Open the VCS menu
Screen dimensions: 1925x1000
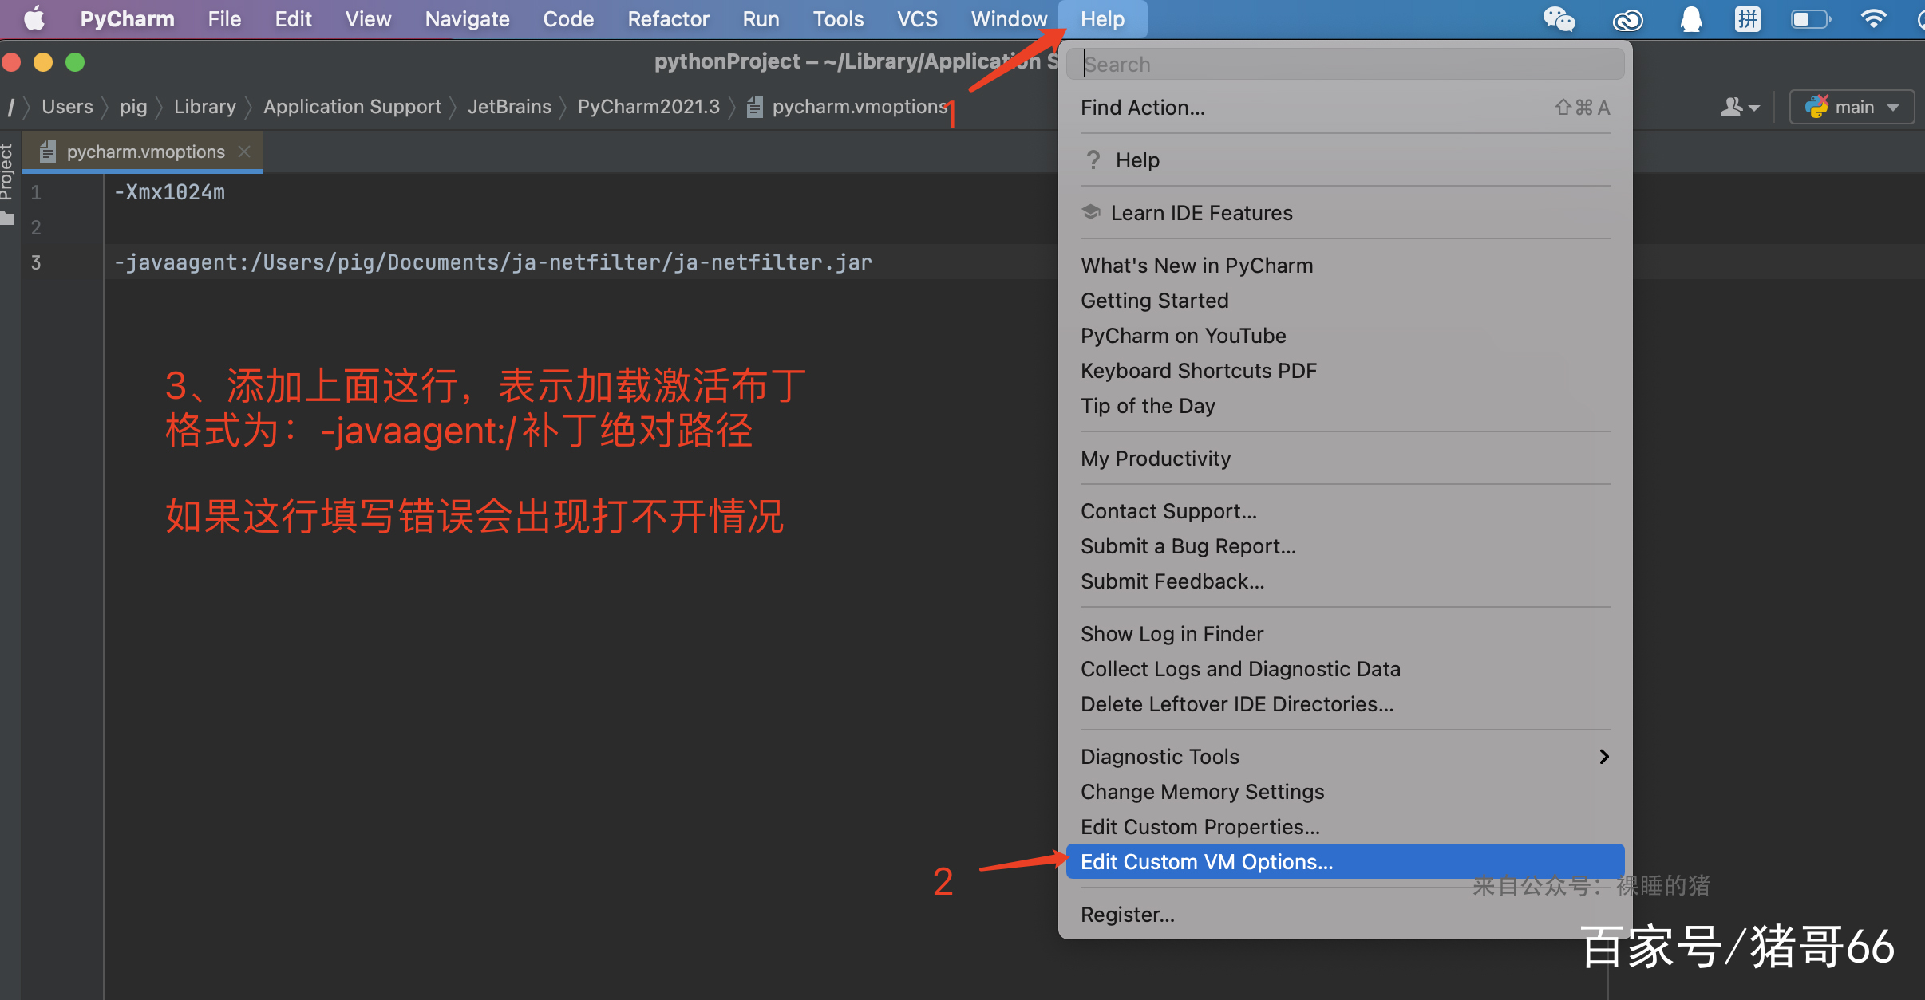tap(917, 18)
